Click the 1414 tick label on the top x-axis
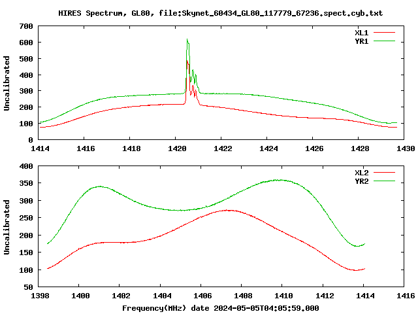Viewport: 418px width, 314px height. tap(40, 148)
